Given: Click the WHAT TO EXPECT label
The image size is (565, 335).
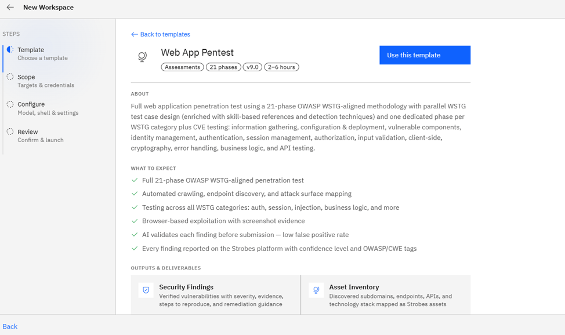Looking at the screenshot, I should (x=154, y=168).
